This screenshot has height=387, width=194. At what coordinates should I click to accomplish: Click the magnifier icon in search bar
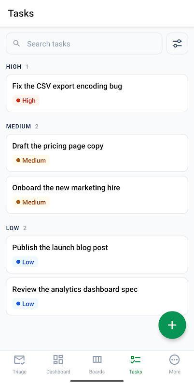(16, 44)
